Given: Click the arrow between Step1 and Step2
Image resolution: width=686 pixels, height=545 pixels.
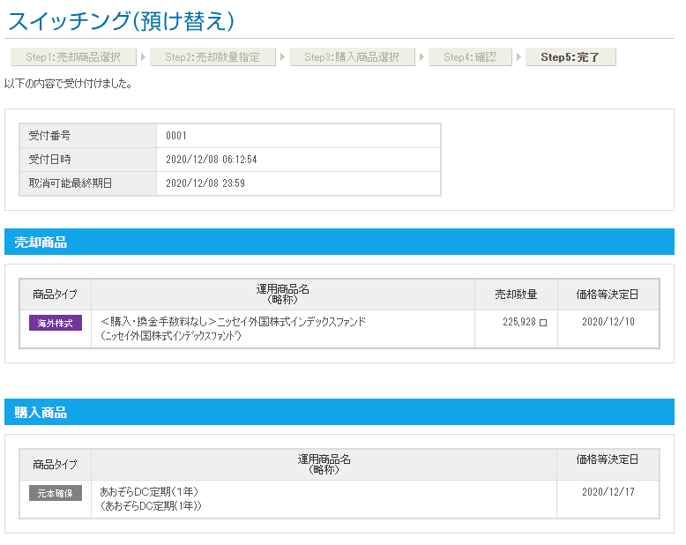Looking at the screenshot, I should pyautogui.click(x=143, y=56).
